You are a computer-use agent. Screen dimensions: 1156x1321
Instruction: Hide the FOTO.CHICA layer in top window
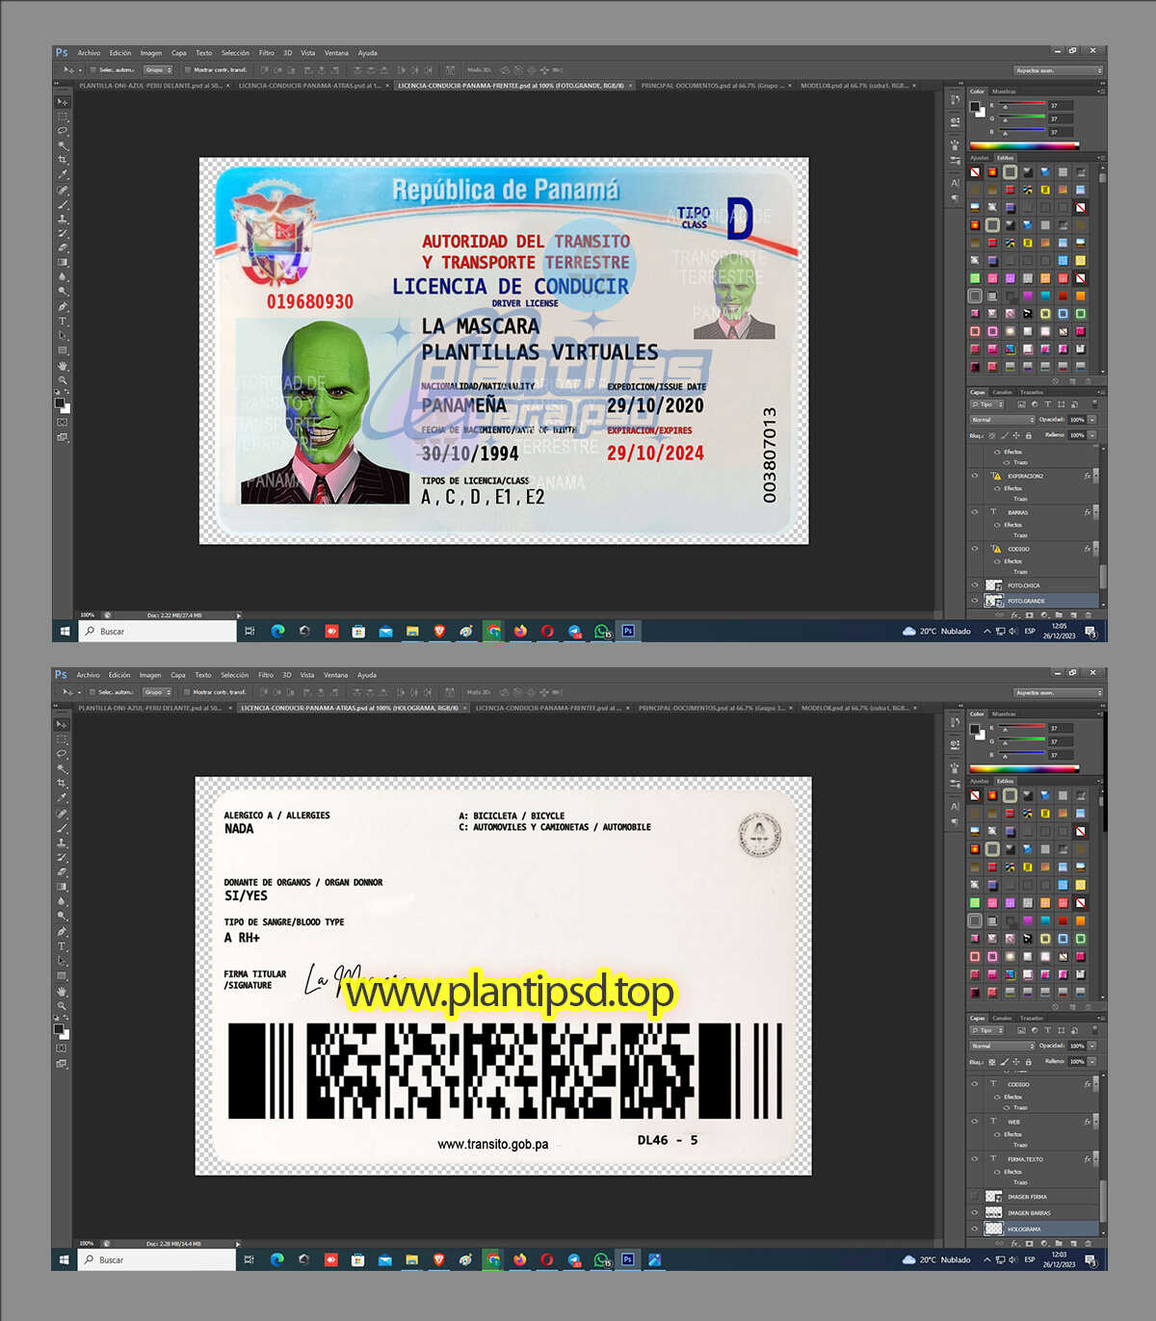[975, 585]
